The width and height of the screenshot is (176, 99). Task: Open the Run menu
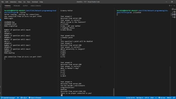coord(29,2)
